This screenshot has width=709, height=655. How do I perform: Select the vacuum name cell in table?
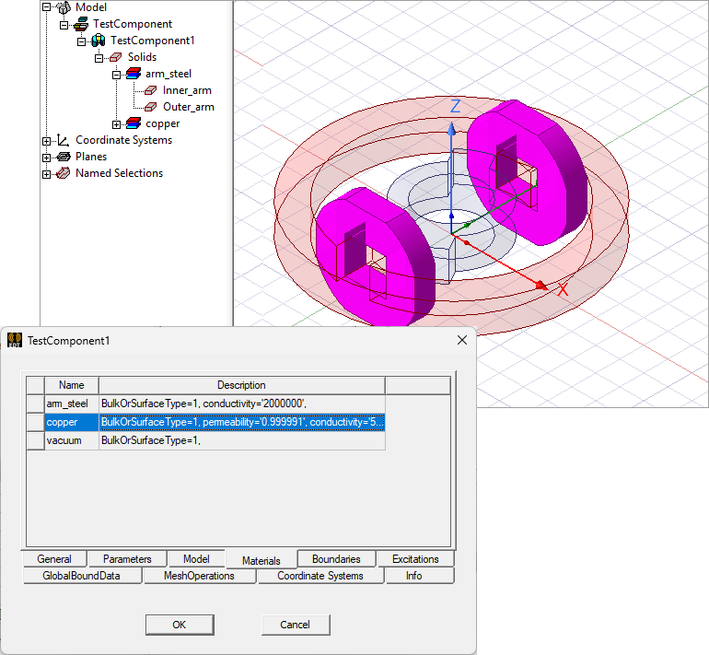(72, 440)
